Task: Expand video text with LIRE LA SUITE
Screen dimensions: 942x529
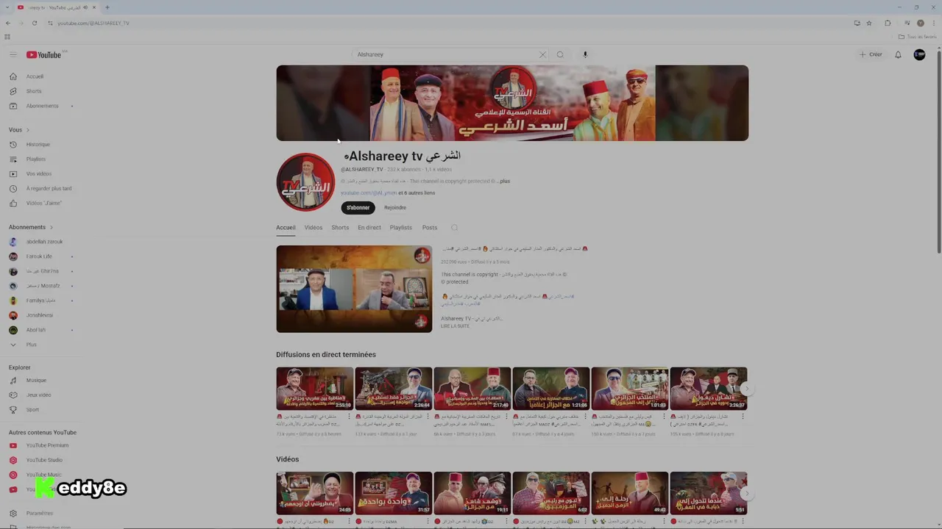Action: pos(455,326)
